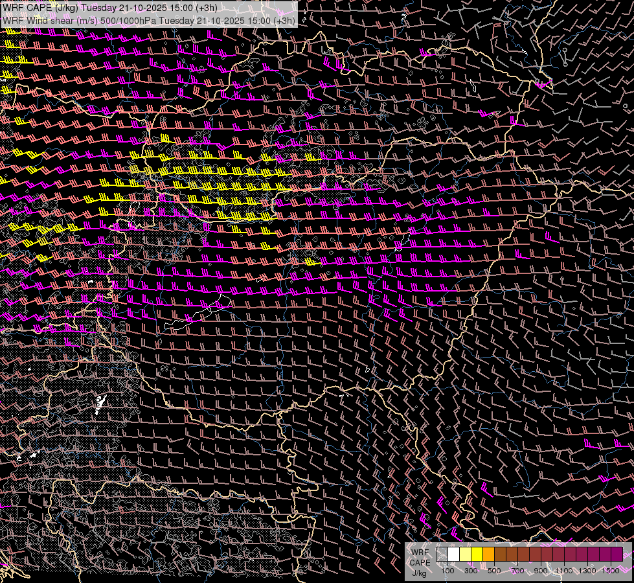Click the CAPE text in the legend

[x=420, y=562]
